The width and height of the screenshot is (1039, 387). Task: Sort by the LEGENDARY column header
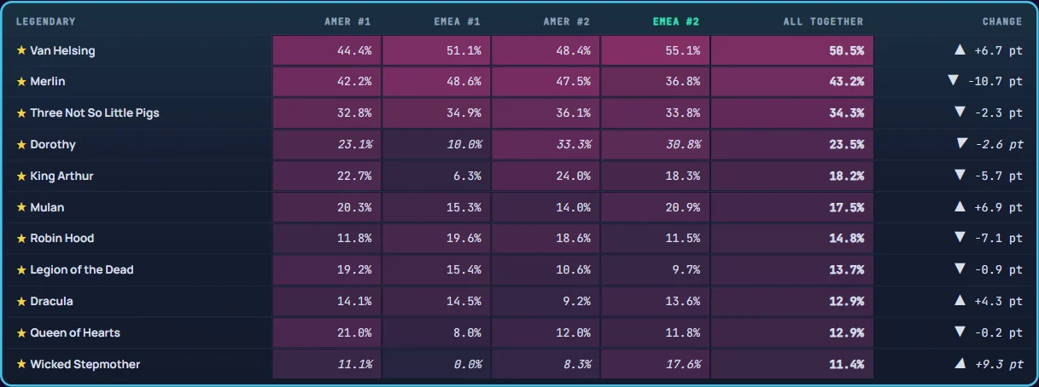46,21
